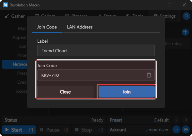Close the Revolution Macro window
The image size is (192, 136).
coord(184,5)
